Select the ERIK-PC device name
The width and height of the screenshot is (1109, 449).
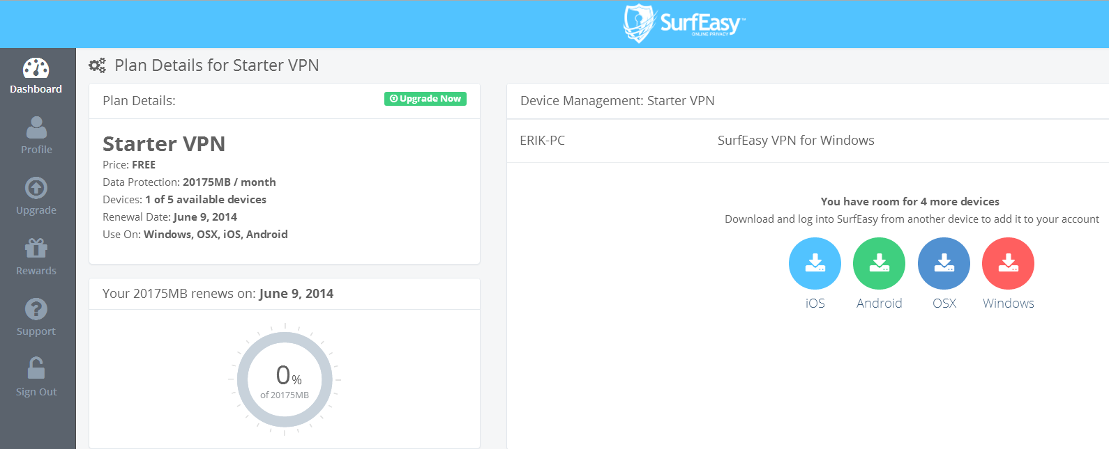click(x=542, y=141)
